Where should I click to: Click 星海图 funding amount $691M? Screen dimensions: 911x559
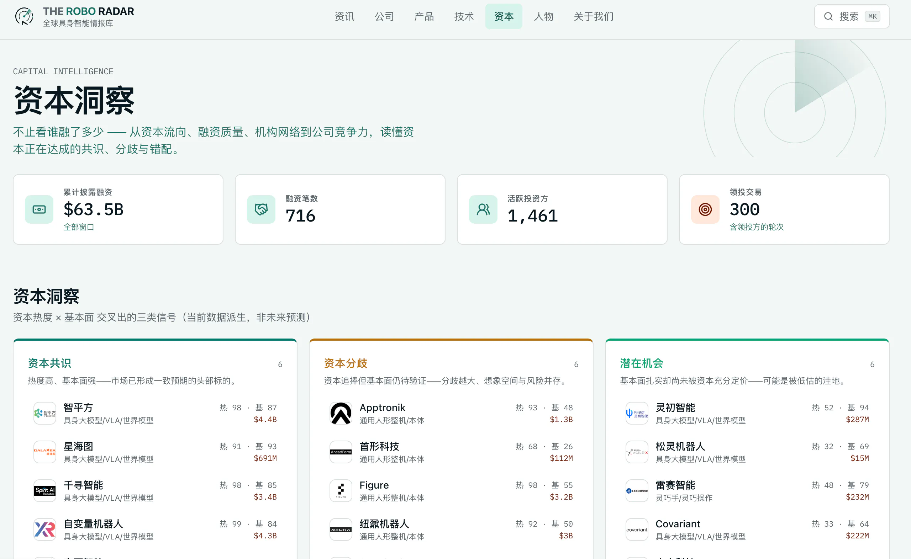pos(265,458)
